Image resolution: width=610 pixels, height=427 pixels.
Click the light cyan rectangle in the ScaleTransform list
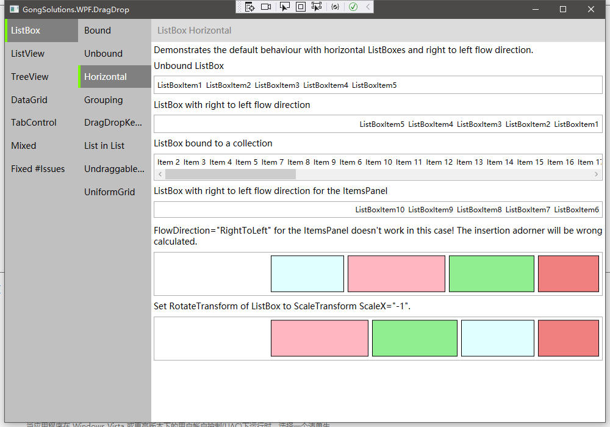tap(498, 339)
